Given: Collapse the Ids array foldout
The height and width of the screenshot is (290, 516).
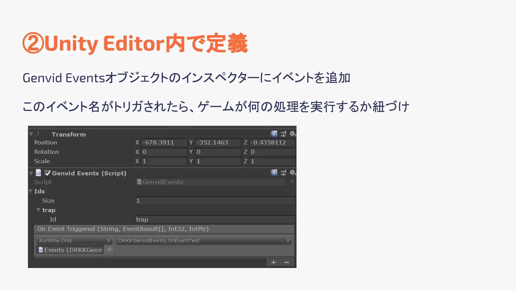Looking at the screenshot, I should click(30, 191).
